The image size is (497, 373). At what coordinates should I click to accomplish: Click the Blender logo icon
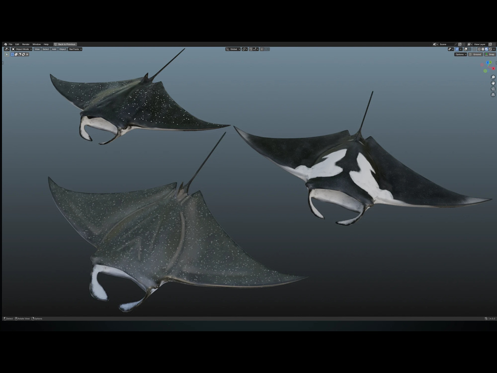click(5, 44)
